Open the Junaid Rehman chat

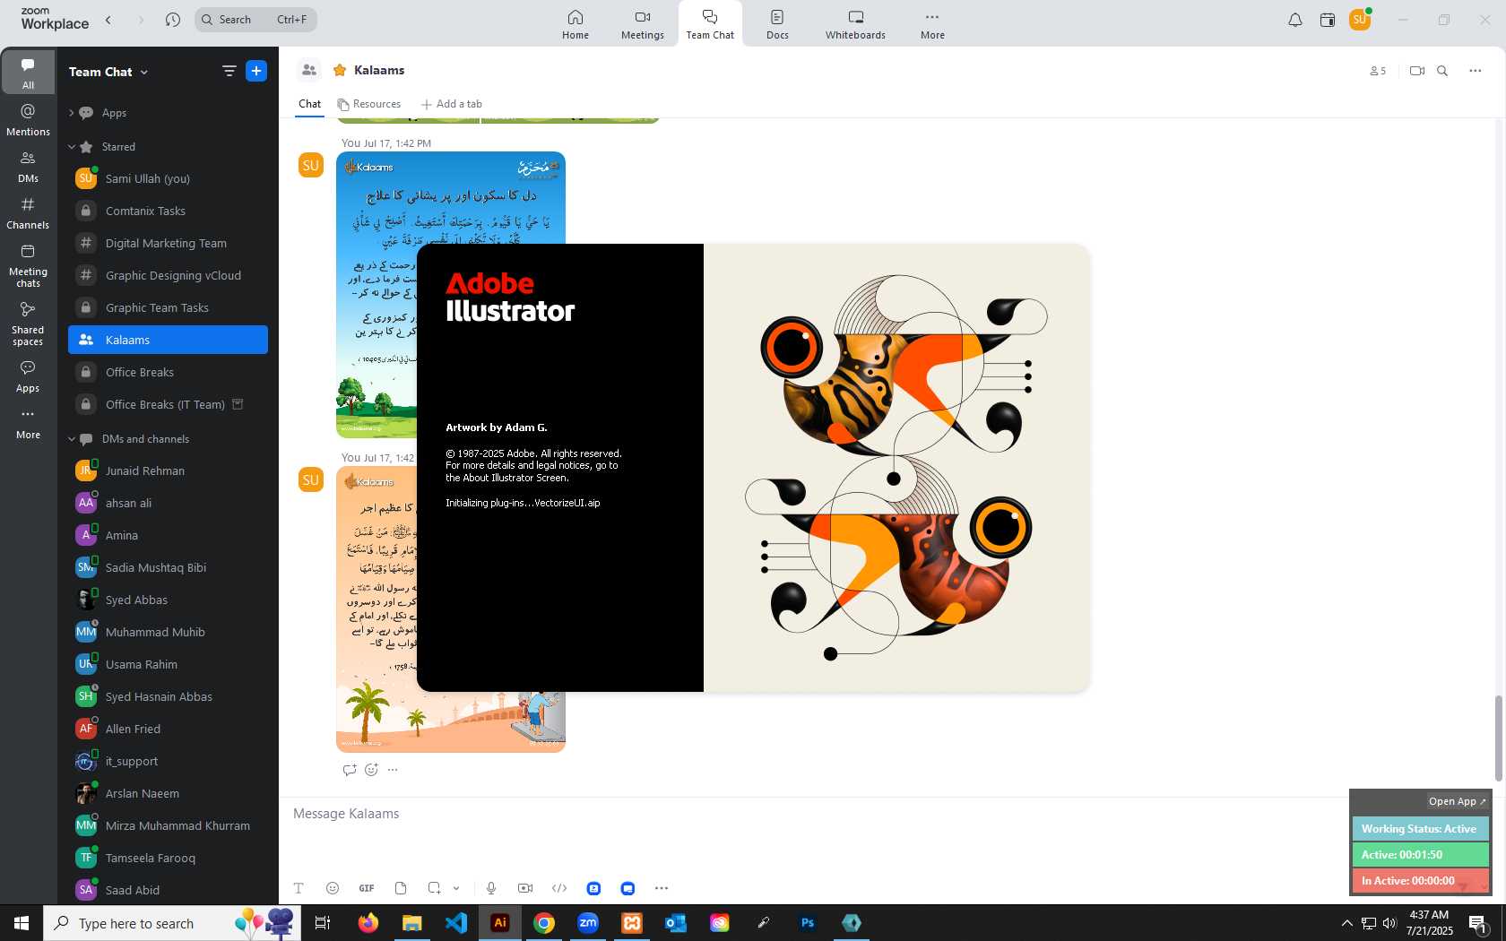tap(168, 470)
